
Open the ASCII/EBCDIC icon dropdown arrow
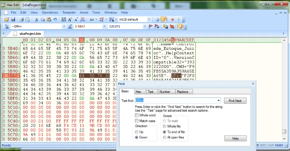click(106, 20)
